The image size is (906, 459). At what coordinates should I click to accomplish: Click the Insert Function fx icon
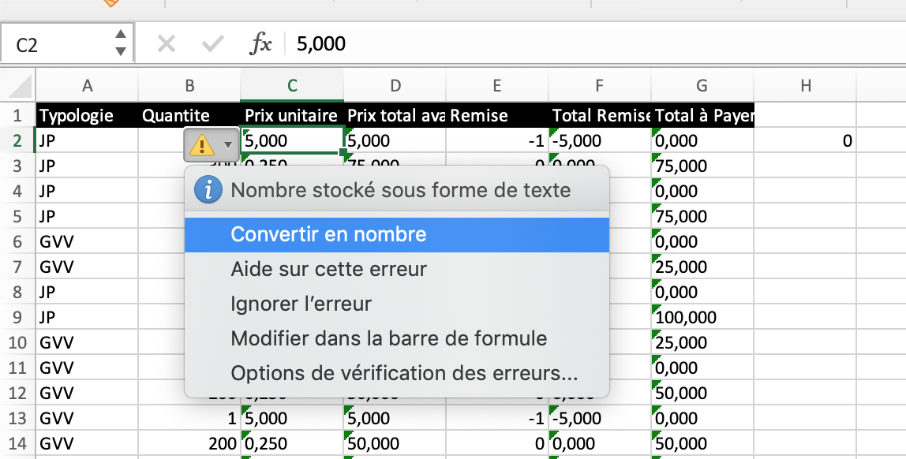pyautogui.click(x=264, y=43)
